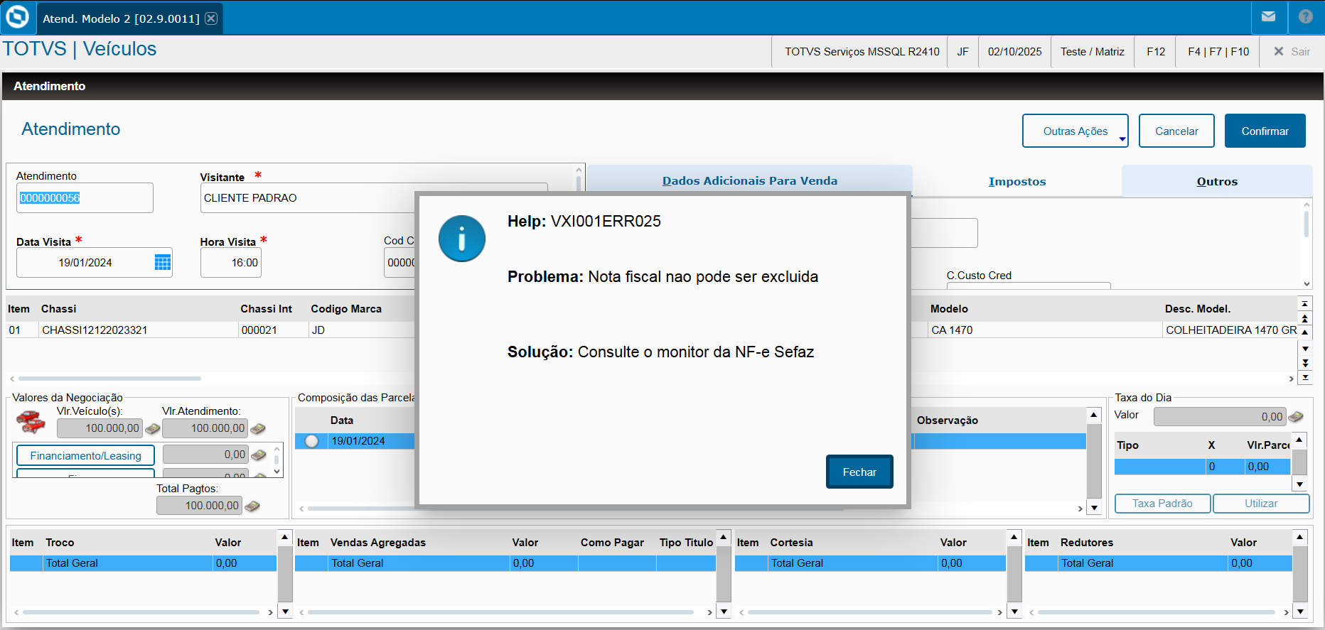Viewport: 1325px width, 630px height.
Task: Click the COLHEITADEIRA 1470 description cell
Action: tap(1230, 330)
